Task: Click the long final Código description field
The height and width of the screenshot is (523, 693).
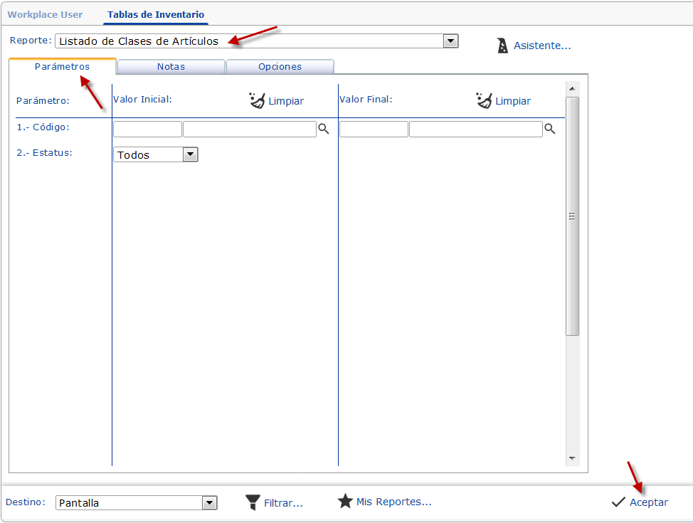Action: (476, 129)
